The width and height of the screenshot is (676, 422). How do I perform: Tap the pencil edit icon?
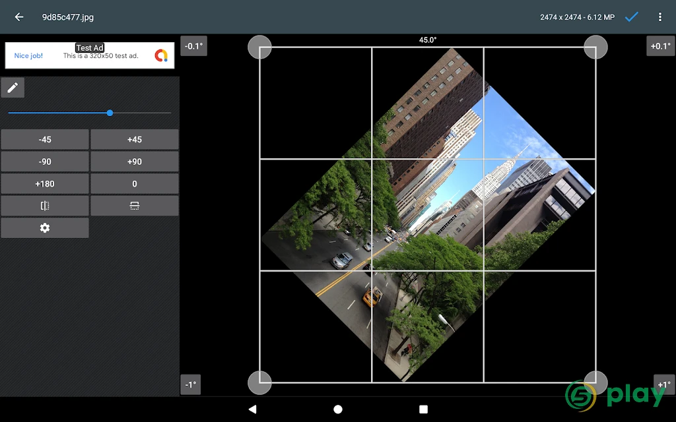point(13,88)
